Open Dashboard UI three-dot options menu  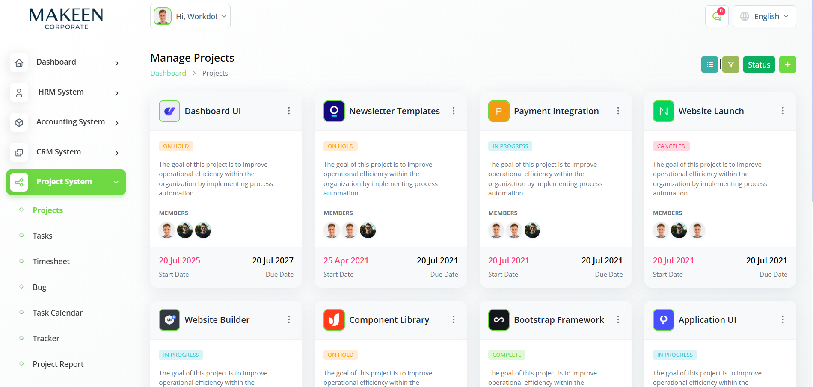click(x=289, y=111)
